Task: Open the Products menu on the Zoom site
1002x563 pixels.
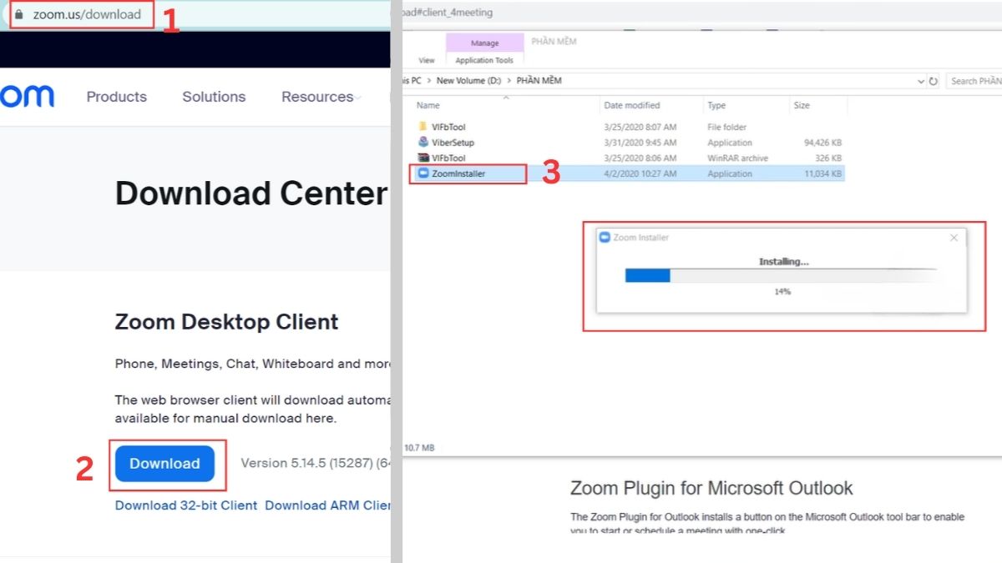Action: [x=117, y=97]
